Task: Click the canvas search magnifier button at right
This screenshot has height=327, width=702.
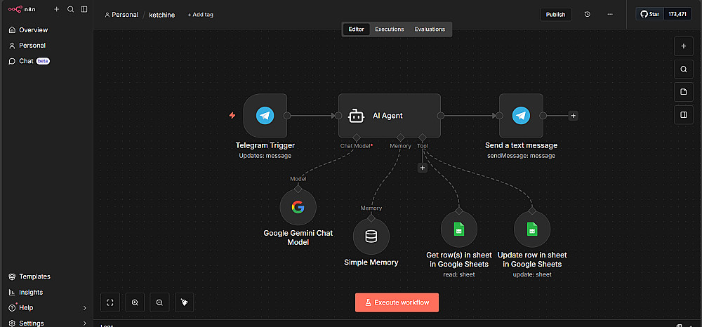Action: click(683, 69)
